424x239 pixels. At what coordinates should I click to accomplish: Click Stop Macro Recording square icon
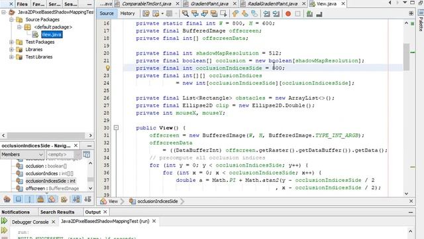pos(297,13)
